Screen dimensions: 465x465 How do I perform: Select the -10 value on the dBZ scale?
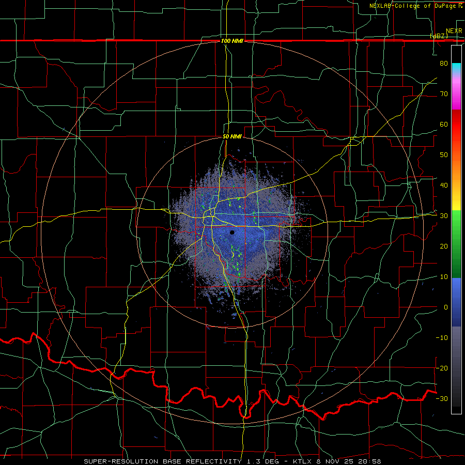442,338
